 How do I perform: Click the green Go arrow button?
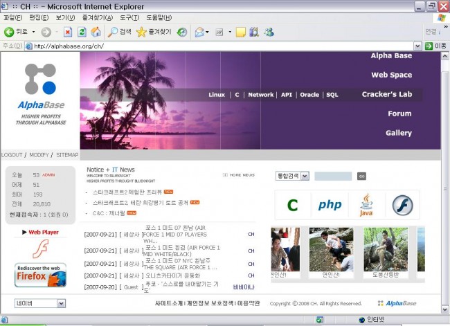click(x=429, y=46)
